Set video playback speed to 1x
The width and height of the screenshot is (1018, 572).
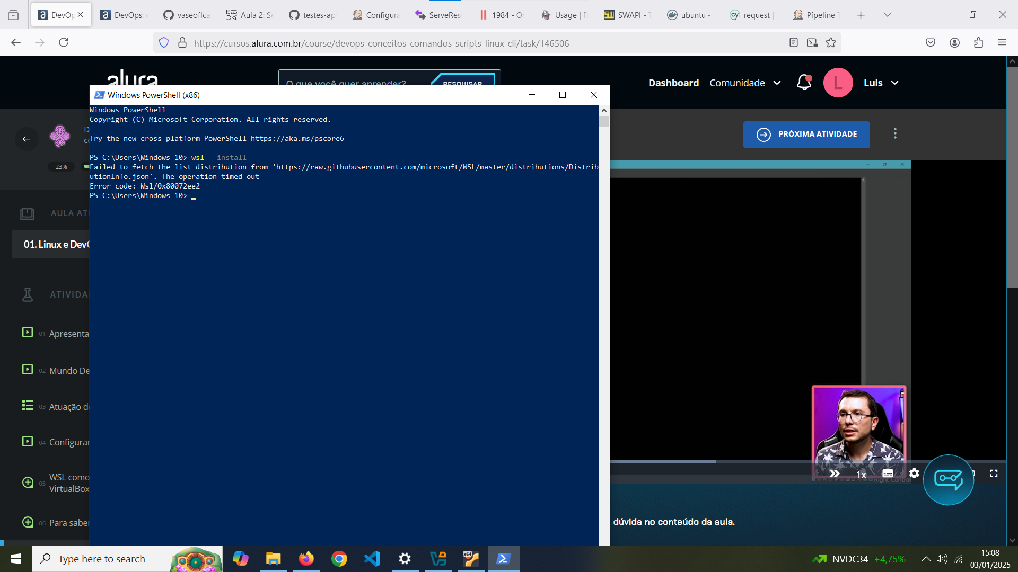click(861, 474)
